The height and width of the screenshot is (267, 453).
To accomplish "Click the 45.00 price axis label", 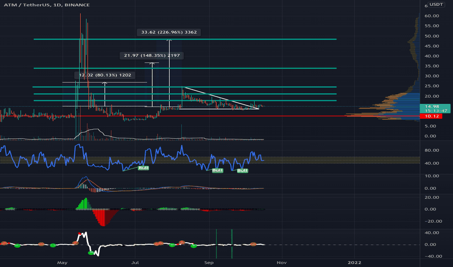I will [x=432, y=46].
